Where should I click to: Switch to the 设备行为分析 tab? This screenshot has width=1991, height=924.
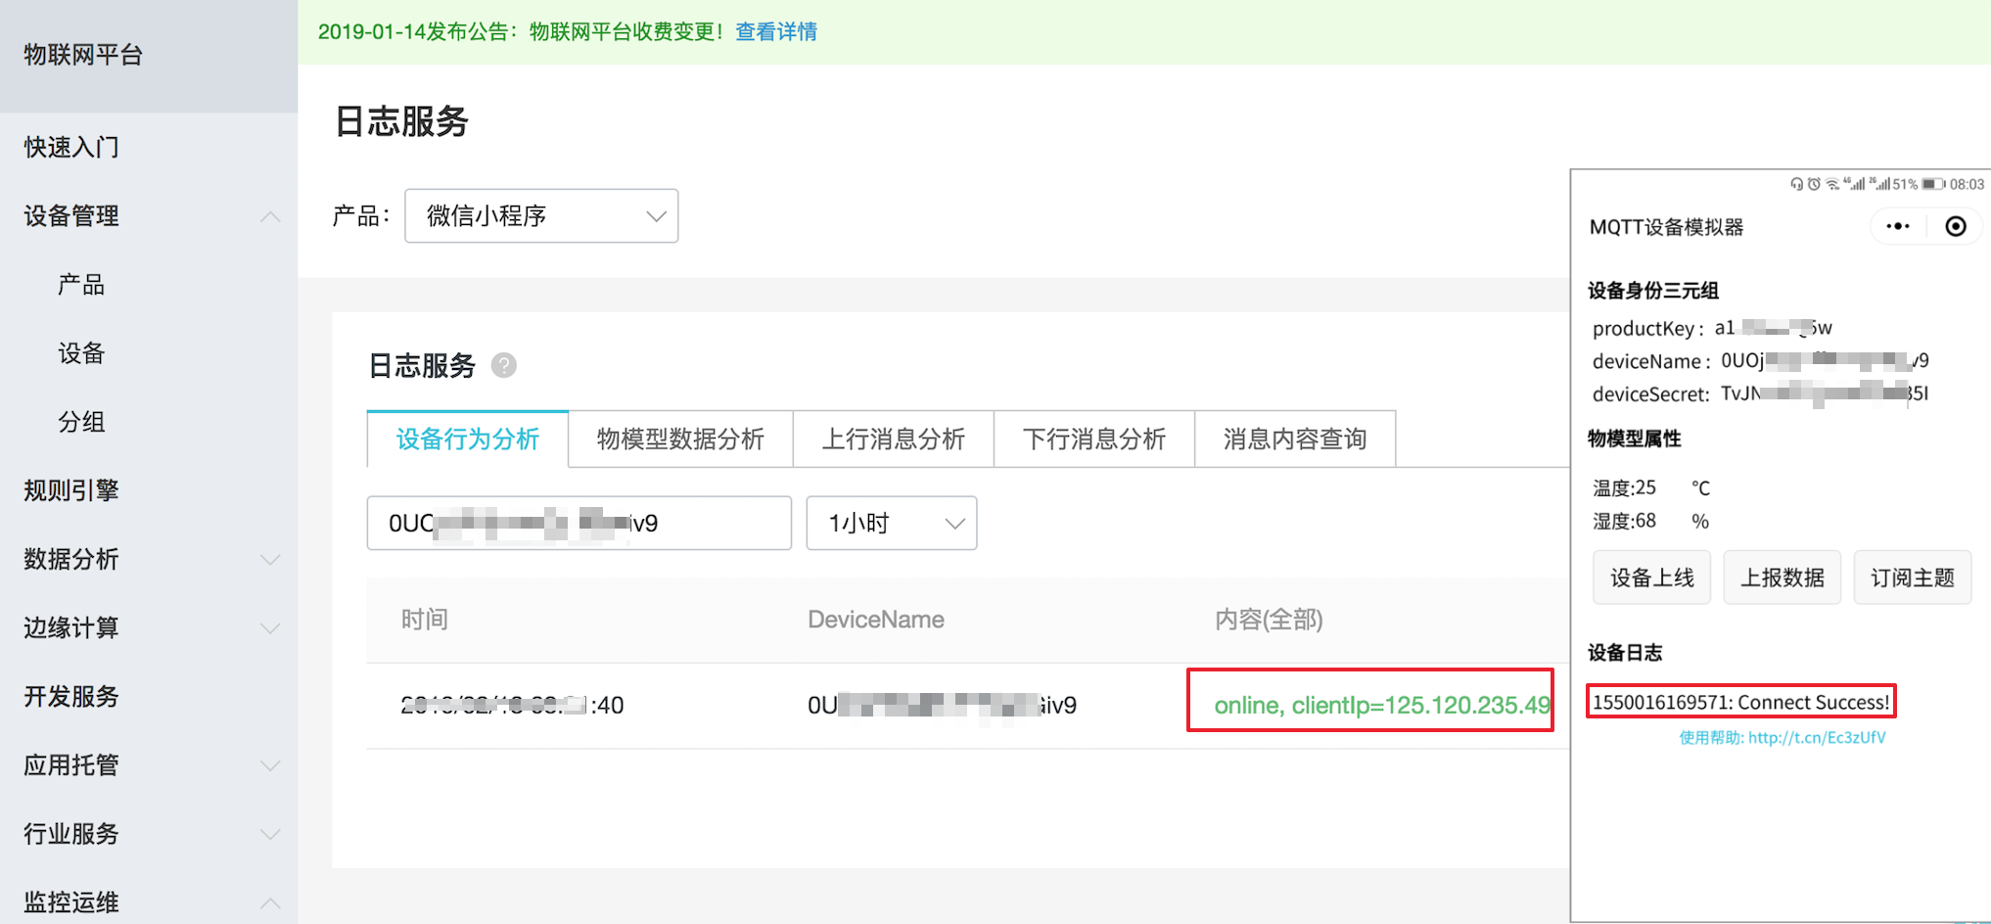(x=468, y=439)
